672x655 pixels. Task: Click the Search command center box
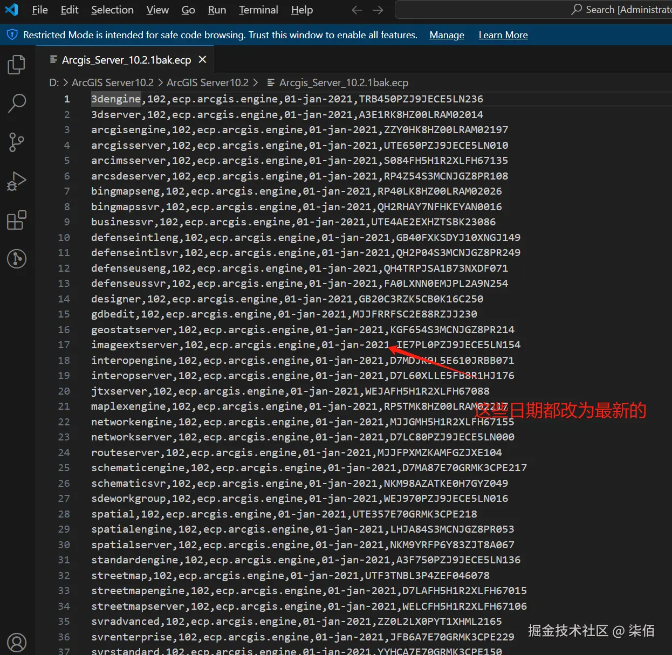(x=533, y=10)
